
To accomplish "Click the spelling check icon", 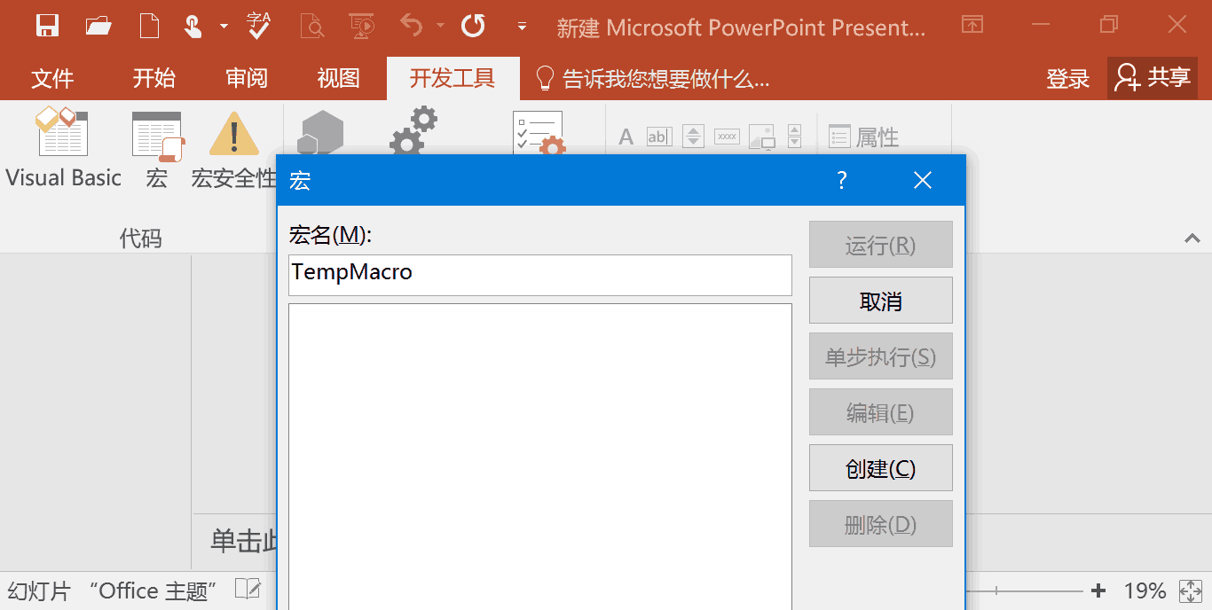I will 259,26.
